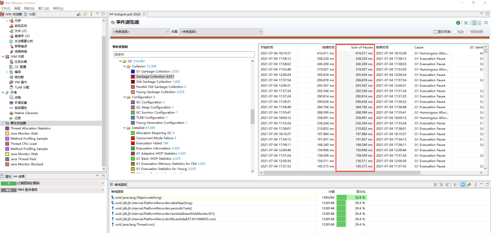Select the Evacuation Failed red swatch
The height and width of the screenshot is (233, 491).
click(x=133, y=143)
